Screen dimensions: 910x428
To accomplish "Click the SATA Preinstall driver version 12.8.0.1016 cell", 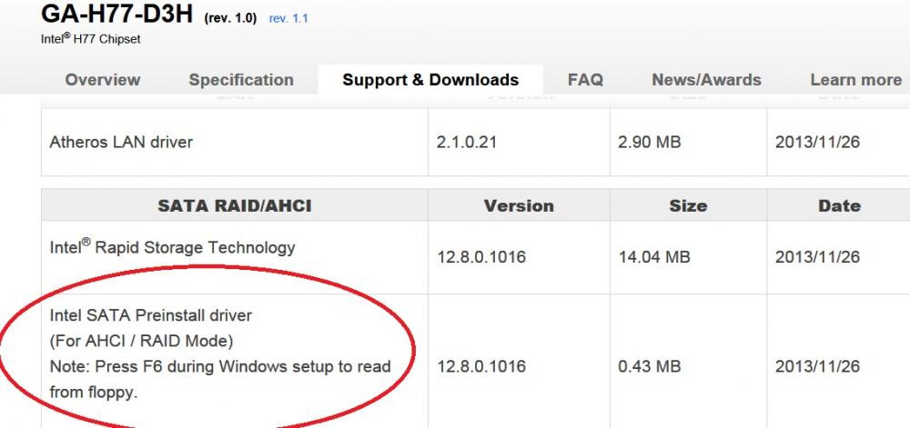I will pos(481,366).
